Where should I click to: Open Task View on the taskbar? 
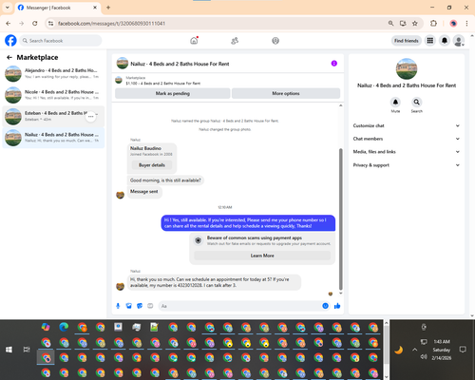coord(27,350)
